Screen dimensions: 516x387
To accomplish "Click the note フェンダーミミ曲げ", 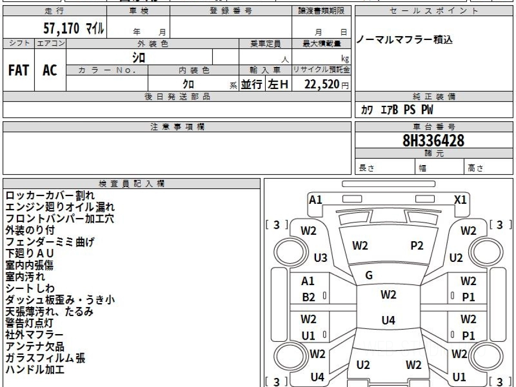I will pyautogui.click(x=50, y=242).
